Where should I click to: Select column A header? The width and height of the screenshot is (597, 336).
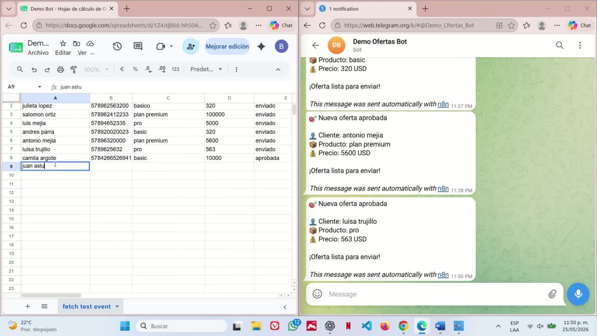tap(55, 98)
